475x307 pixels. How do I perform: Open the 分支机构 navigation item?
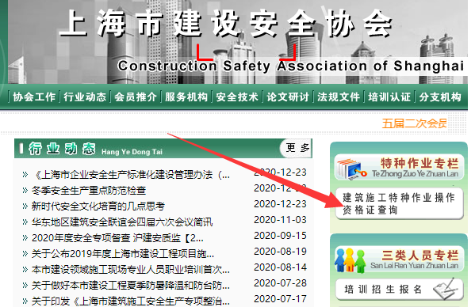[x=440, y=97]
